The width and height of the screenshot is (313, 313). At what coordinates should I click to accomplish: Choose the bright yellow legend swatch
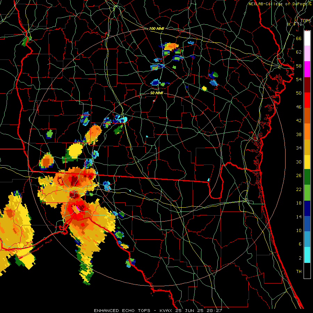[x=307, y=162]
